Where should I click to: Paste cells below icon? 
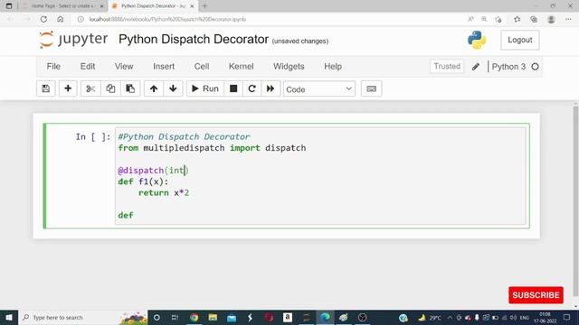(x=130, y=88)
